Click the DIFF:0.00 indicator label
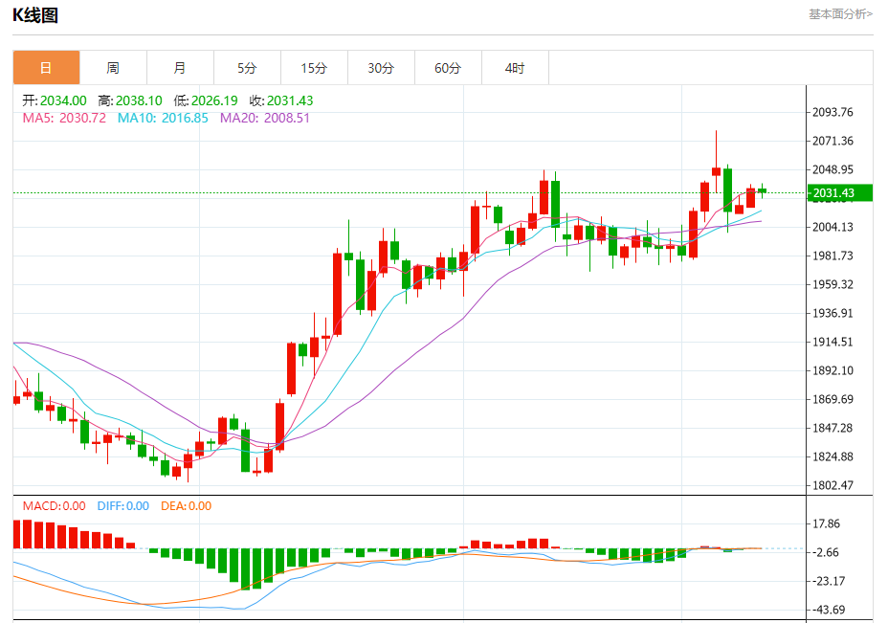Viewport: 888px width, 623px height. 122,505
